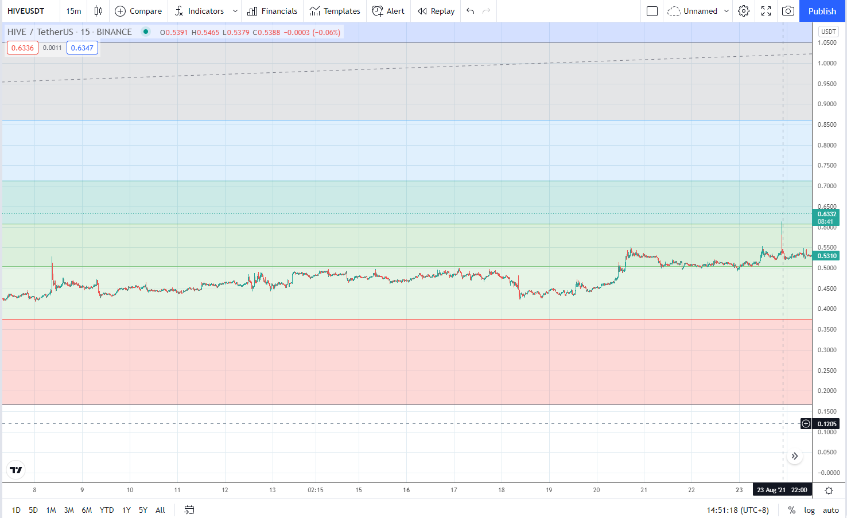Open the candlestick chart style selector
847x518 pixels.
98,11
